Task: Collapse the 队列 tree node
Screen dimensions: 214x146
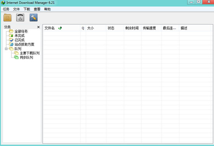Action: (6, 49)
